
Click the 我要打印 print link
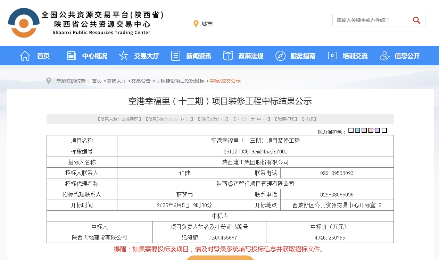pyautogui.click(x=287, y=119)
